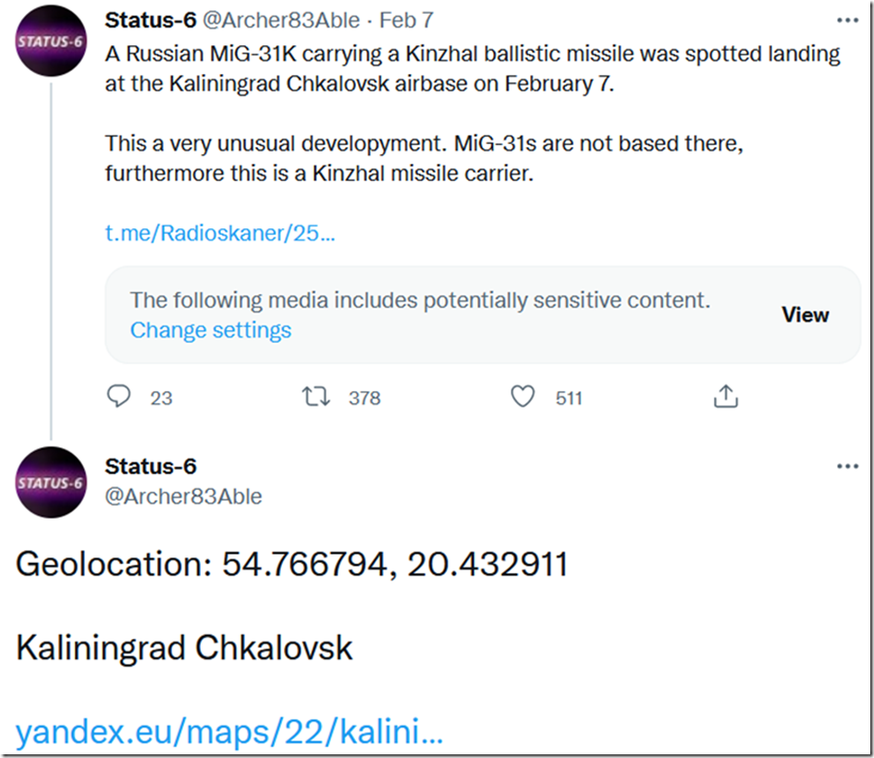Click the Feb 7 timestamp

pos(406,19)
